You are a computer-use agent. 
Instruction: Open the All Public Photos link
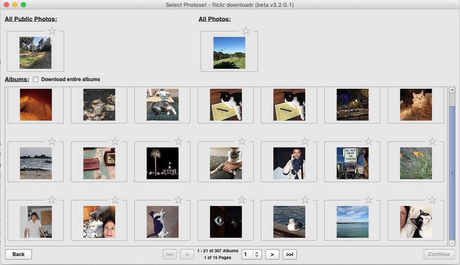[x=31, y=19]
